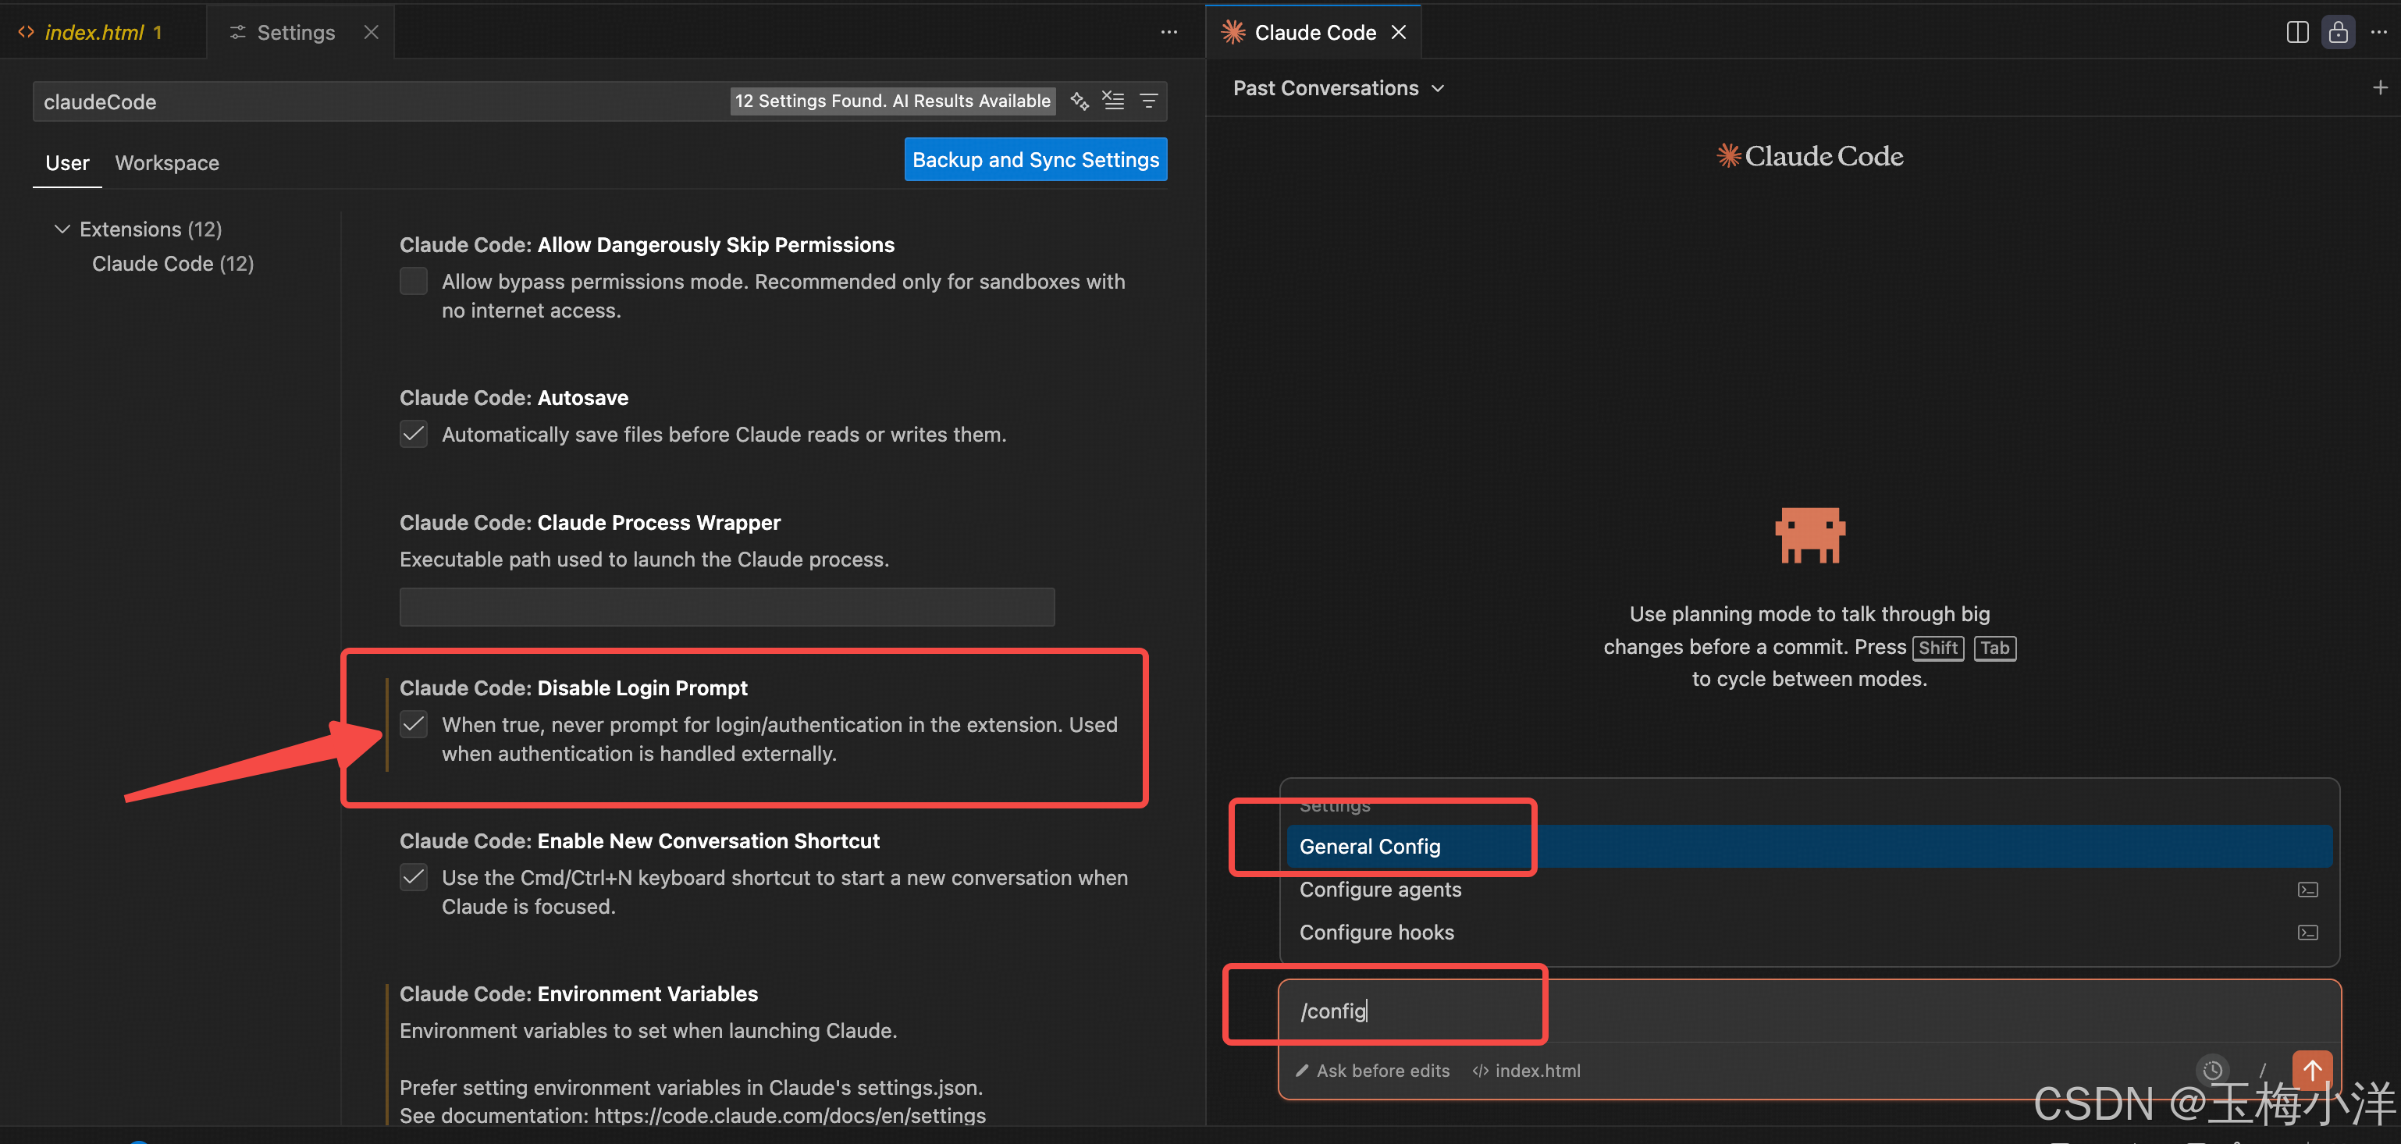Image resolution: width=2401 pixels, height=1144 pixels.
Task: Toggle the split editor layout icon
Action: [2296, 30]
